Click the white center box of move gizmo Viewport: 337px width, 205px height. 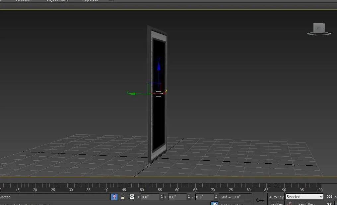pyautogui.click(x=159, y=94)
